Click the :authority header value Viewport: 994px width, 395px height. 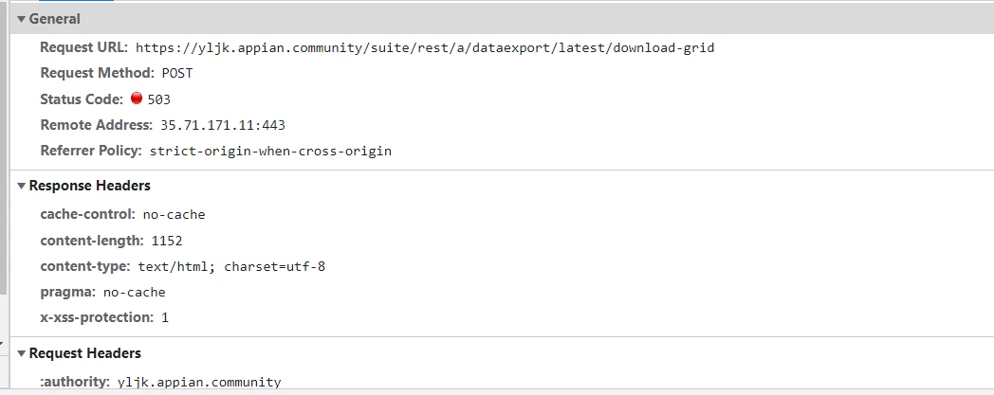[x=199, y=383]
